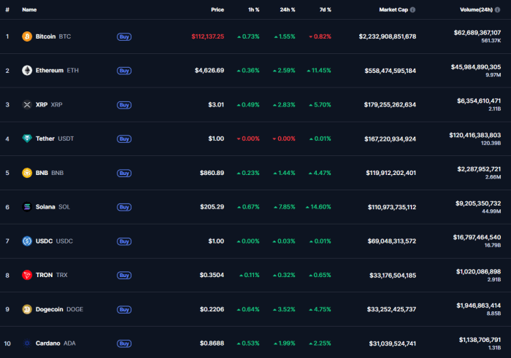The height and width of the screenshot is (358, 511).
Task: Open the Market Cap info icon
Action: tap(412, 9)
